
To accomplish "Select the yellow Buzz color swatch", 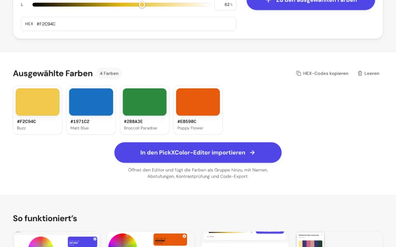I will 38,102.
